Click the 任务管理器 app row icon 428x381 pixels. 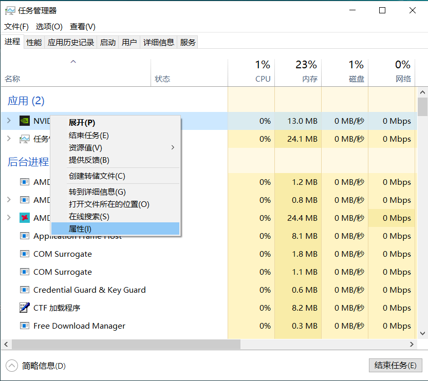pyautogui.click(x=24, y=139)
